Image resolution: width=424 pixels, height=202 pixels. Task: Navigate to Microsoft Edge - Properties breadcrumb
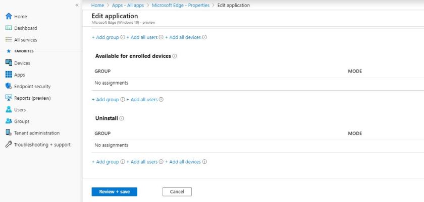pos(181,5)
